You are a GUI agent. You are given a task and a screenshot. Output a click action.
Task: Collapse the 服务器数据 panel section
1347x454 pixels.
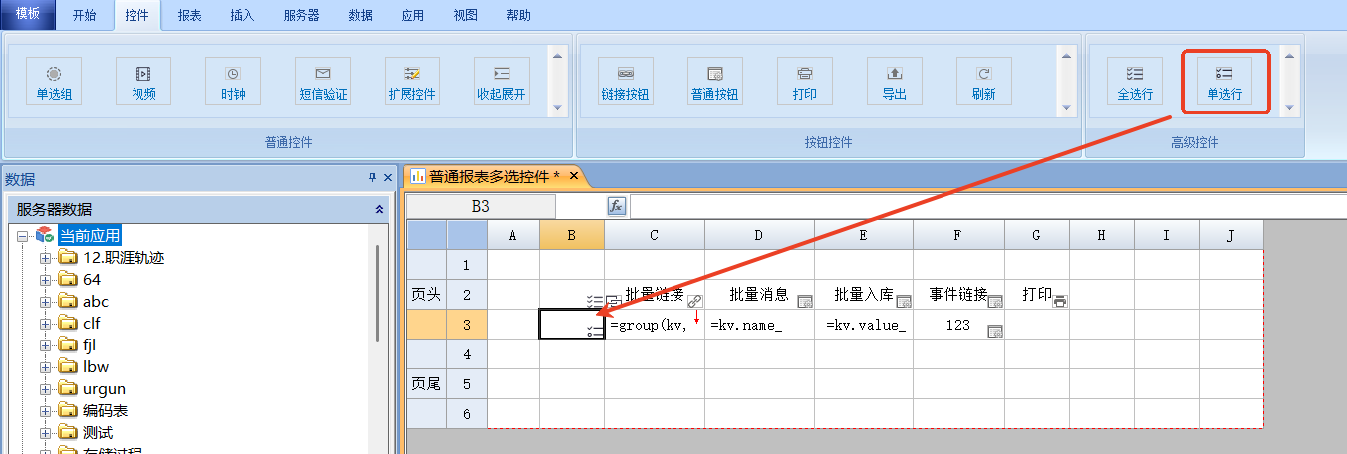click(379, 209)
